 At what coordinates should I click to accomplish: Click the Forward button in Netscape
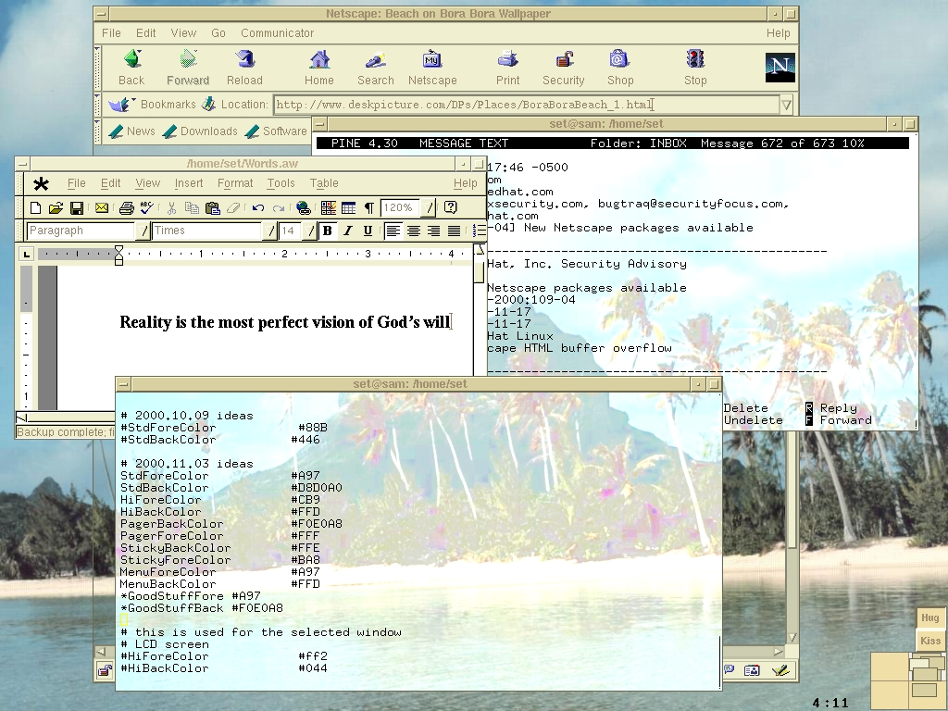coord(188,68)
